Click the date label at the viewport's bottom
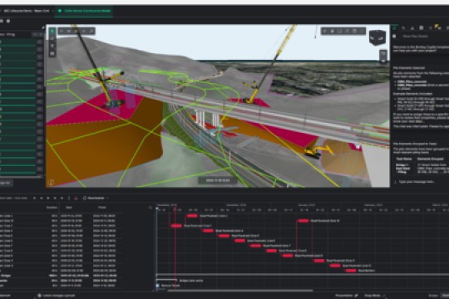 (x=218, y=180)
